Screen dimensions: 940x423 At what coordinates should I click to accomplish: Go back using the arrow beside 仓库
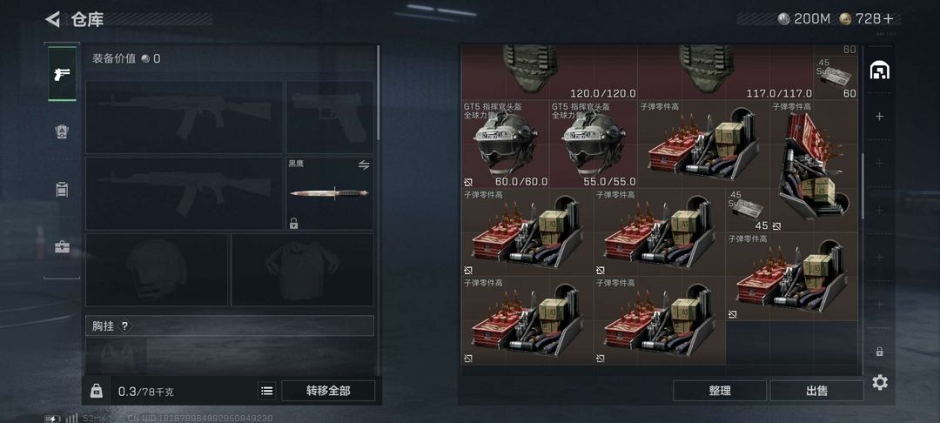53,19
